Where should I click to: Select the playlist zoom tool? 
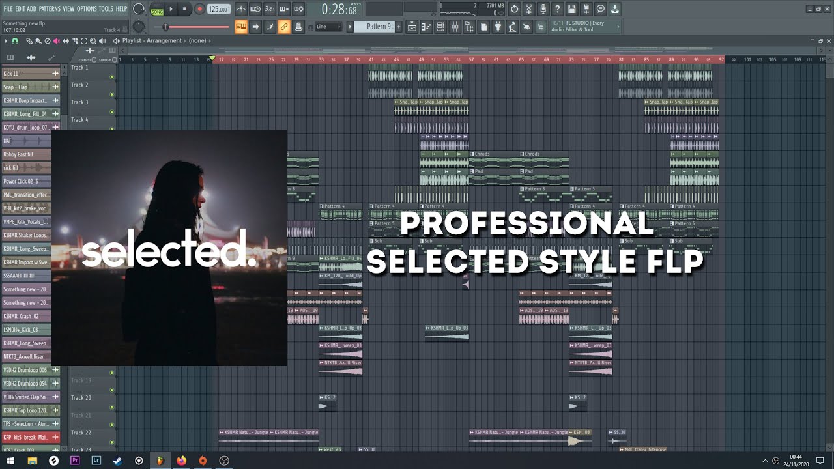[93, 41]
